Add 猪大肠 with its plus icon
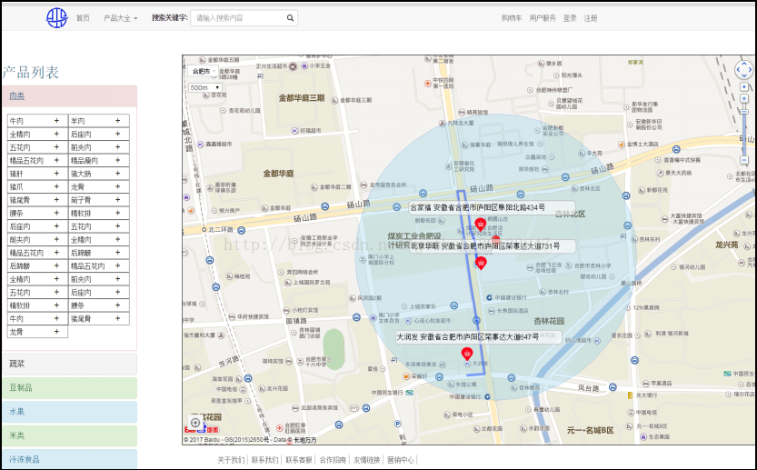Image resolution: width=757 pixels, height=470 pixels. (117, 174)
